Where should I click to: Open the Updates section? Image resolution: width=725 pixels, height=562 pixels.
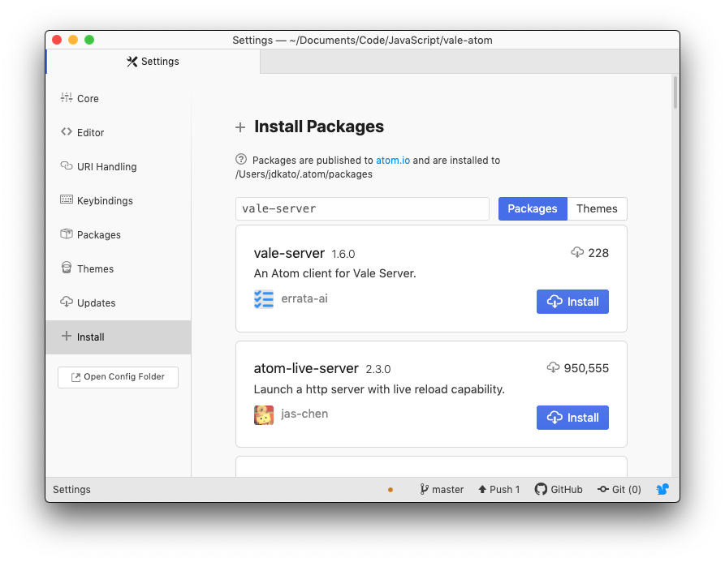click(x=96, y=302)
